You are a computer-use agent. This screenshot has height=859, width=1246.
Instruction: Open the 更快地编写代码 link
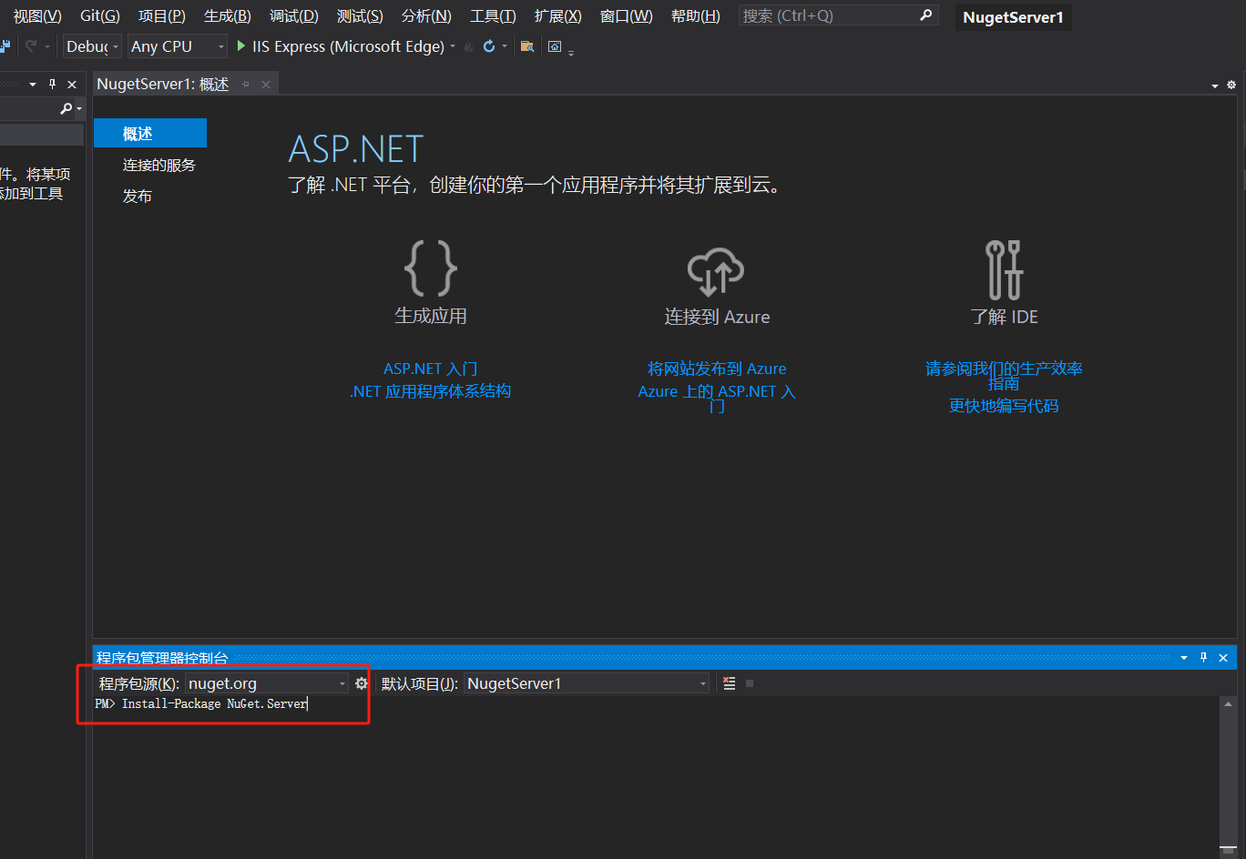[1004, 406]
